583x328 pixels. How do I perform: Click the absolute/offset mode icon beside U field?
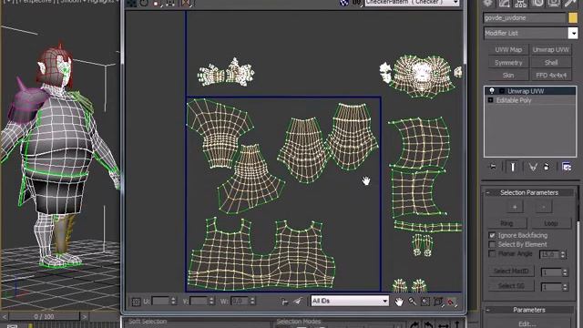[136, 302]
